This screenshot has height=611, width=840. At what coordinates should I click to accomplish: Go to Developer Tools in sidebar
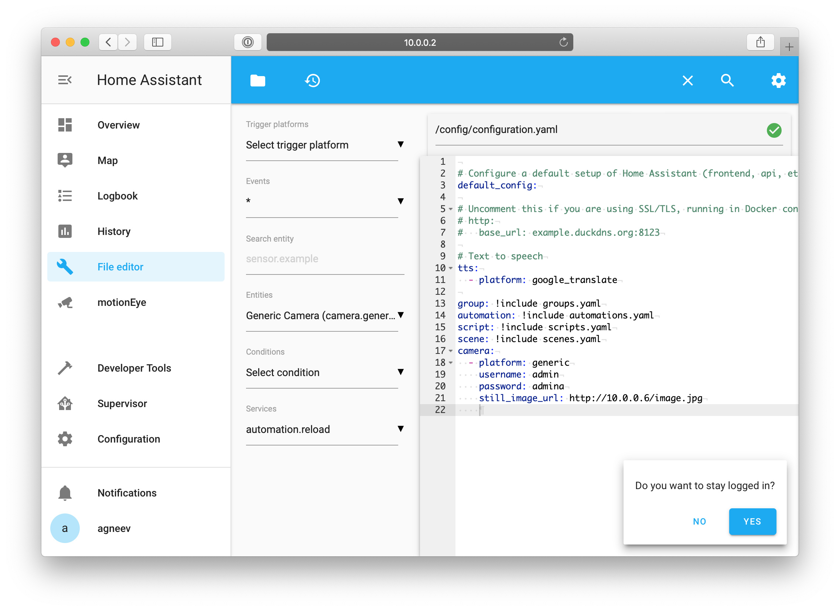tap(134, 368)
